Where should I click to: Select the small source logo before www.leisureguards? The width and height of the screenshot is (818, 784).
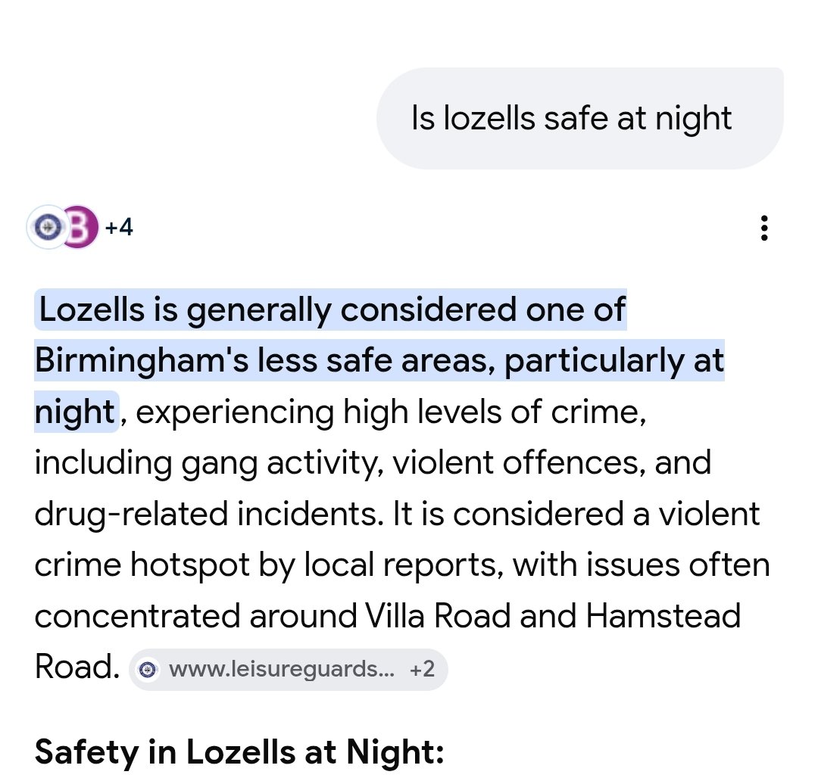point(148,669)
